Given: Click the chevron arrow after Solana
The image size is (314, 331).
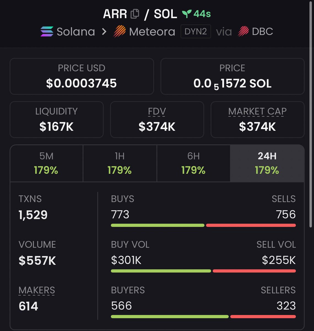Looking at the screenshot, I should (104, 31).
